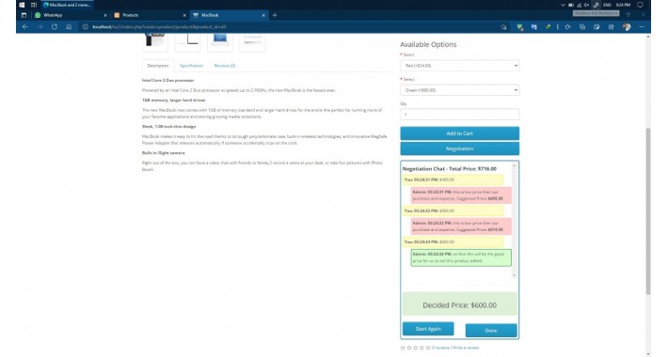668x357 pixels.
Task: Go back to previous page
Action: pyautogui.click(x=25, y=27)
